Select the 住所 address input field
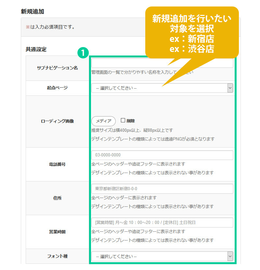The image size is (260, 270). (162, 189)
